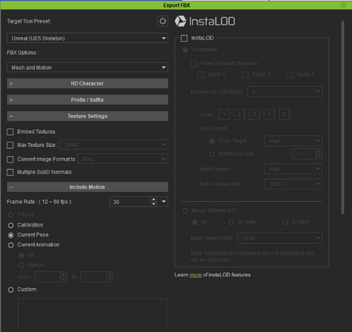
Task: Open the Target Tool Preset dropdown
Action: coord(87,38)
